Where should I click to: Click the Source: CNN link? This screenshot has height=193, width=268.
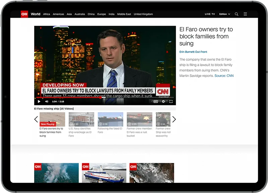pos(224,76)
